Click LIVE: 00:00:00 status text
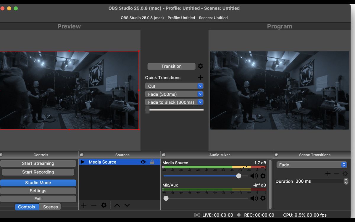Viewport: 355px width, 222px height. (218, 215)
